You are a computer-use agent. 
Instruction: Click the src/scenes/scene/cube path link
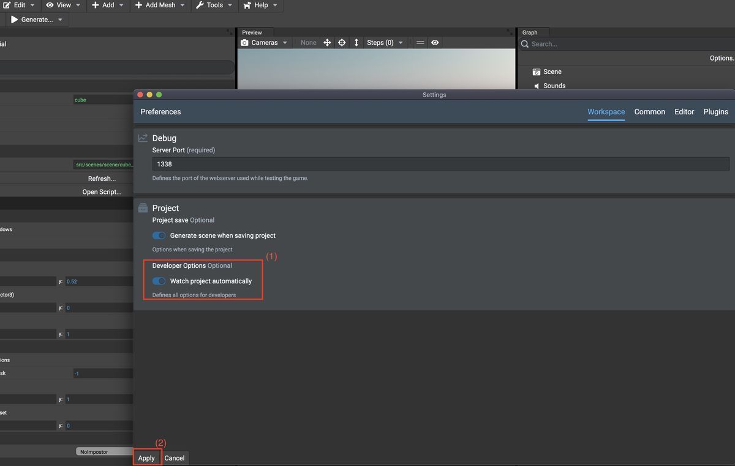pos(103,164)
